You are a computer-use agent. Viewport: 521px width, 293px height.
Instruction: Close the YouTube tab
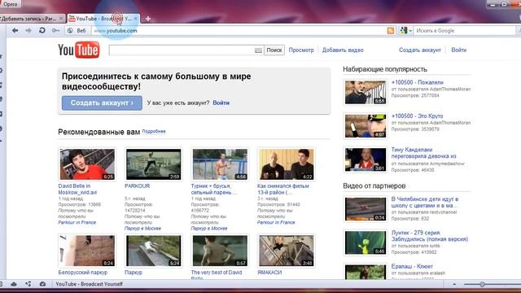pos(136,19)
